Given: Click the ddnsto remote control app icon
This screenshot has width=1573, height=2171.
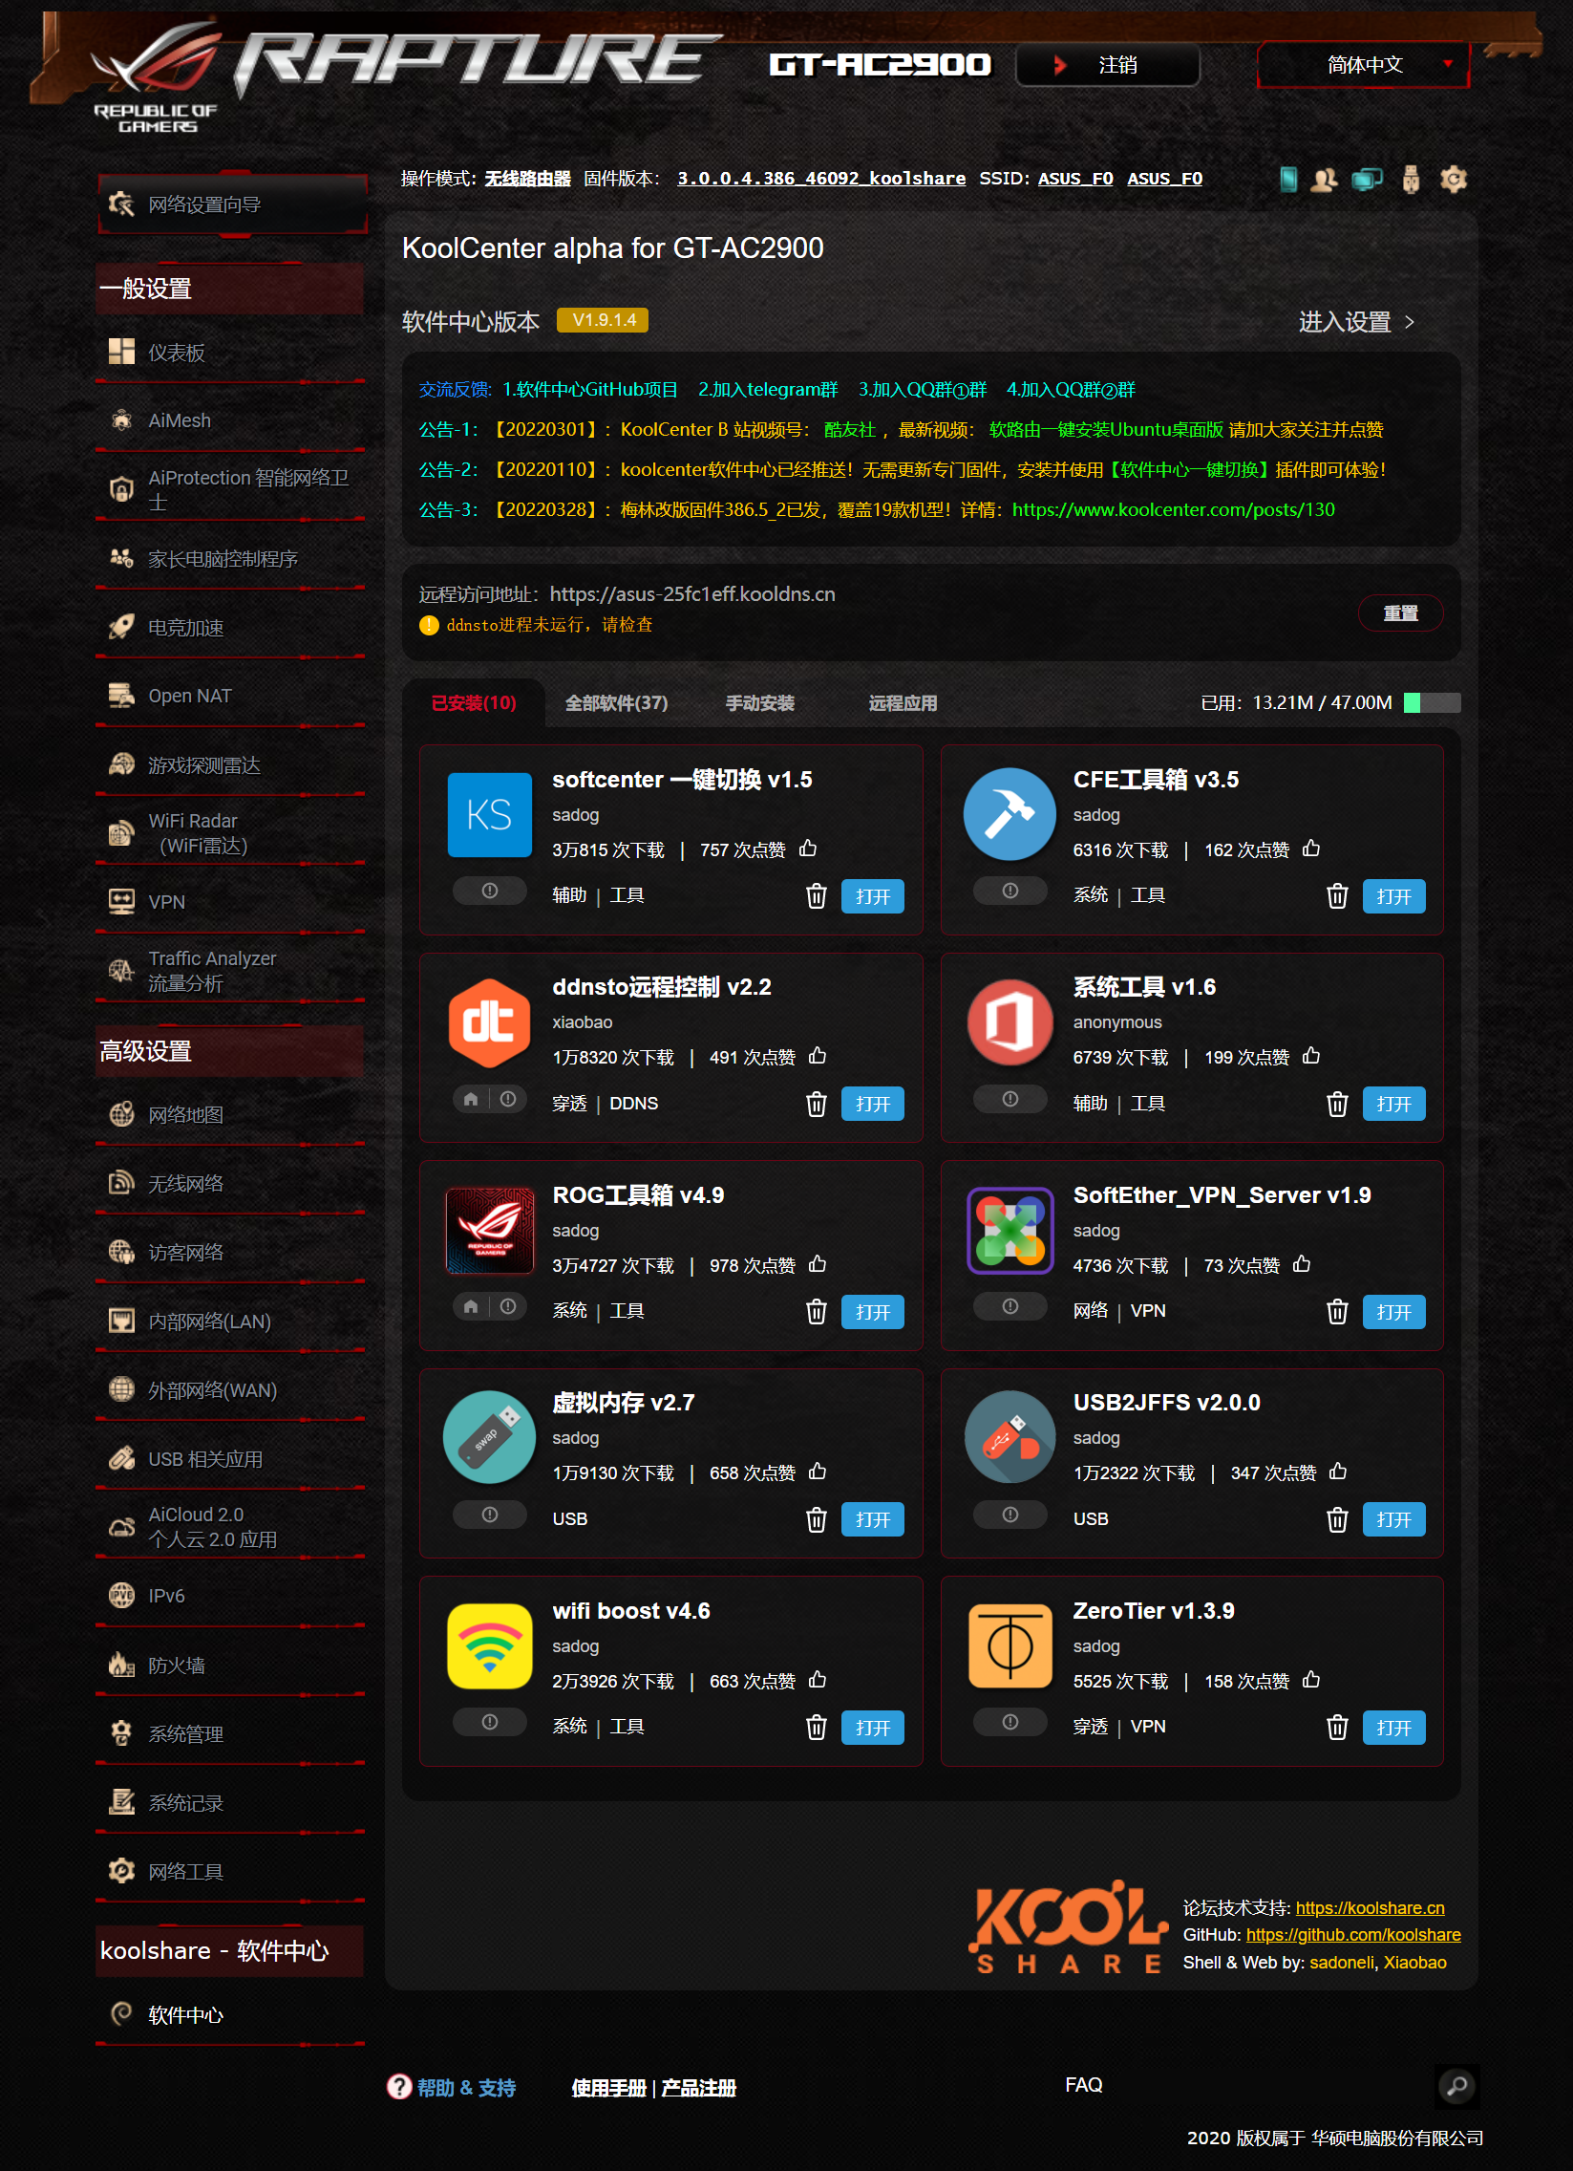Looking at the screenshot, I should point(489,1023).
